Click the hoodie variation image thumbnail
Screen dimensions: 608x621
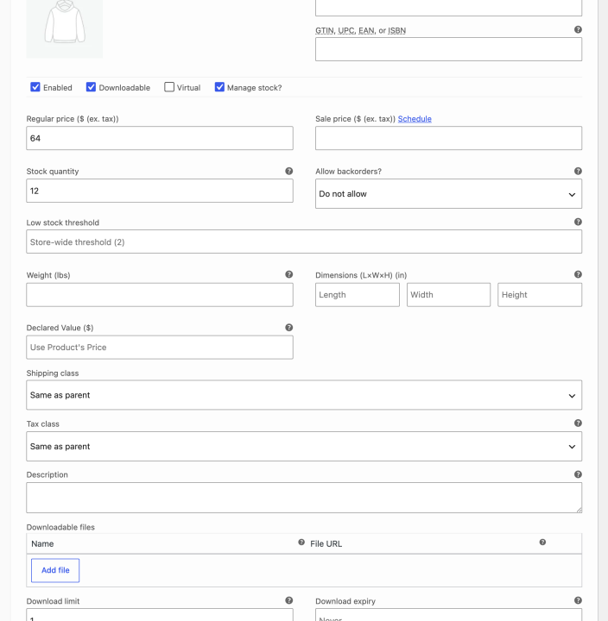[x=64, y=28]
